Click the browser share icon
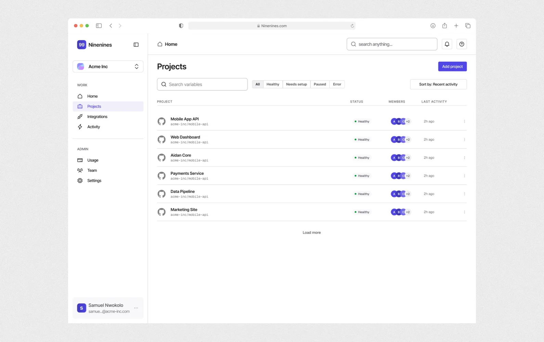Viewport: 544px width, 342px height. point(444,26)
